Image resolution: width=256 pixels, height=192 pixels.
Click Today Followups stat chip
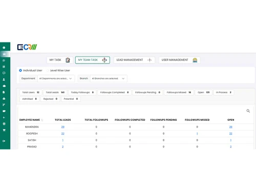[x=82, y=92]
